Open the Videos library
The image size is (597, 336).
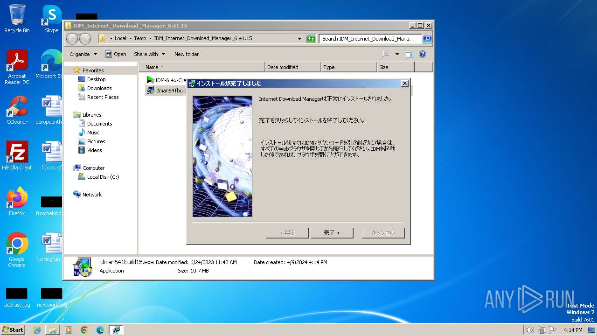coord(94,150)
